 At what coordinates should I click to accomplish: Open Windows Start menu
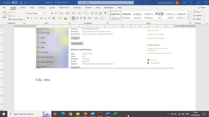[x=4, y=114]
